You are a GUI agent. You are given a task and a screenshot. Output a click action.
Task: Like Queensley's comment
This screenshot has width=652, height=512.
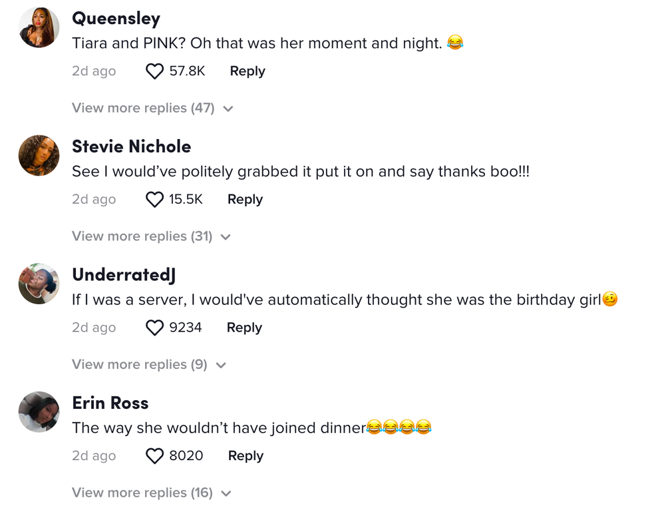[154, 71]
